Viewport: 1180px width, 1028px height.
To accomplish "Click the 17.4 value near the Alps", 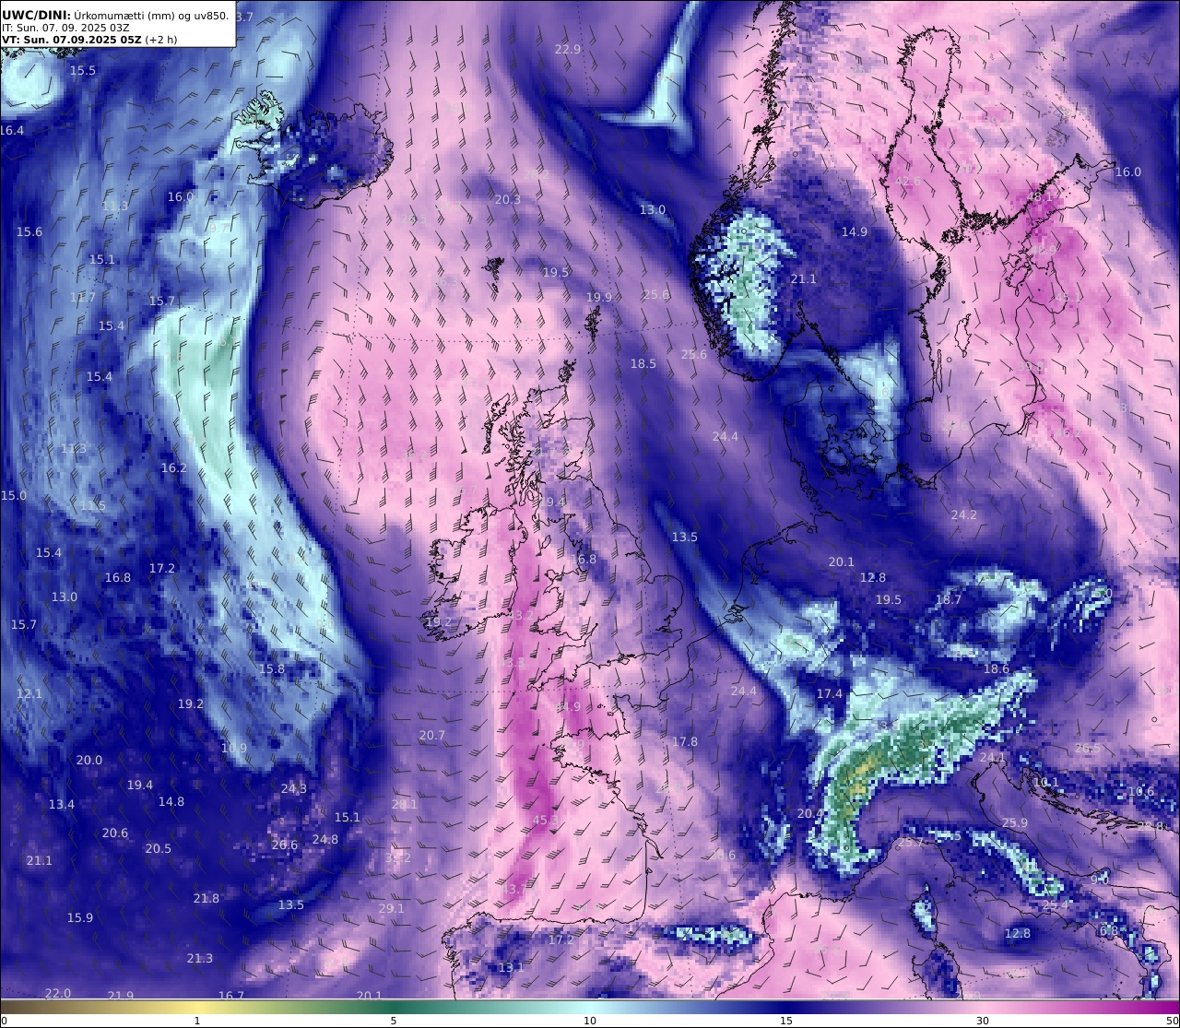I will (830, 693).
